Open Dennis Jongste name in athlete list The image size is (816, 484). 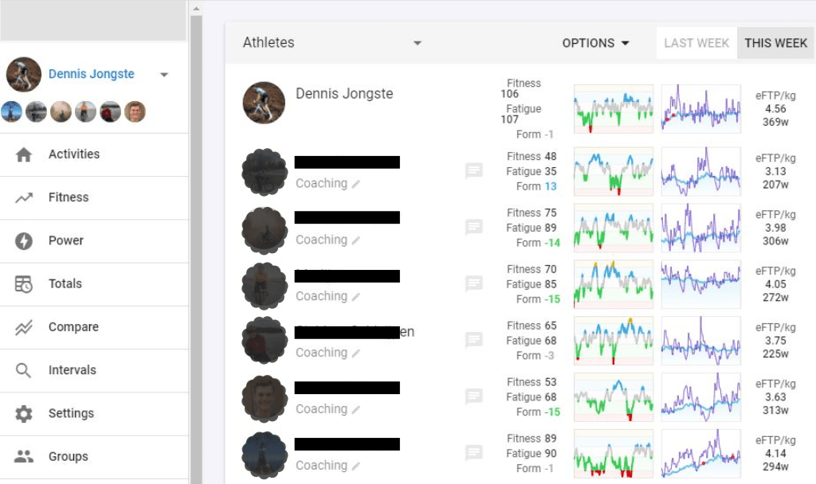(344, 93)
